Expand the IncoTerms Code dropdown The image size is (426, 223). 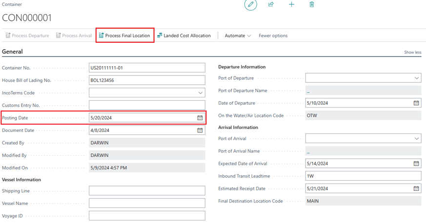(x=201, y=93)
